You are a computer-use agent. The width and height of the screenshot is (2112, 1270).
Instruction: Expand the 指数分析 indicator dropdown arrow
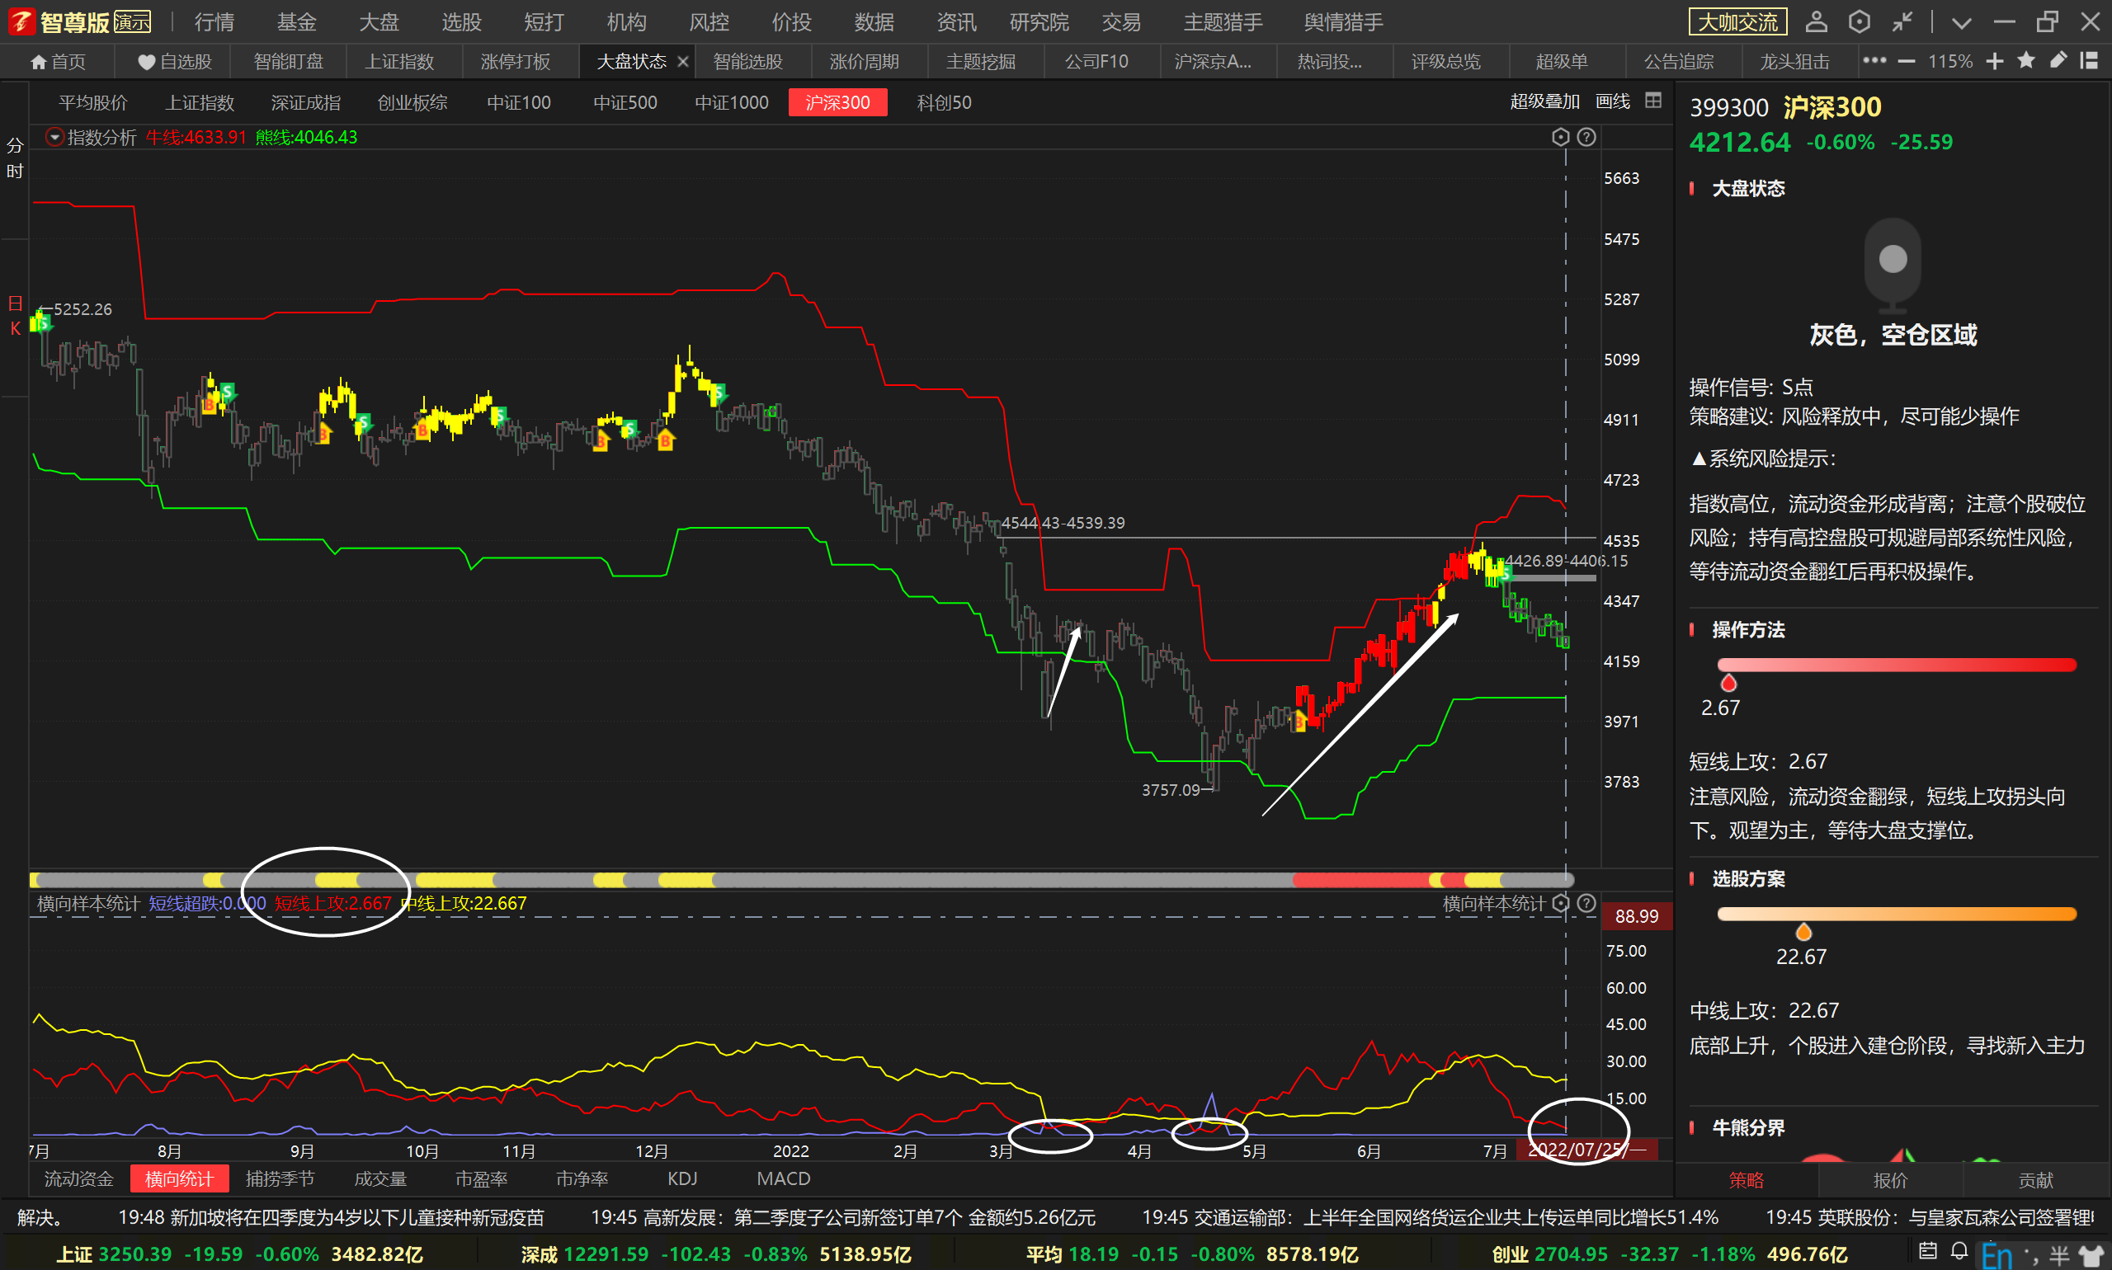coord(54,137)
